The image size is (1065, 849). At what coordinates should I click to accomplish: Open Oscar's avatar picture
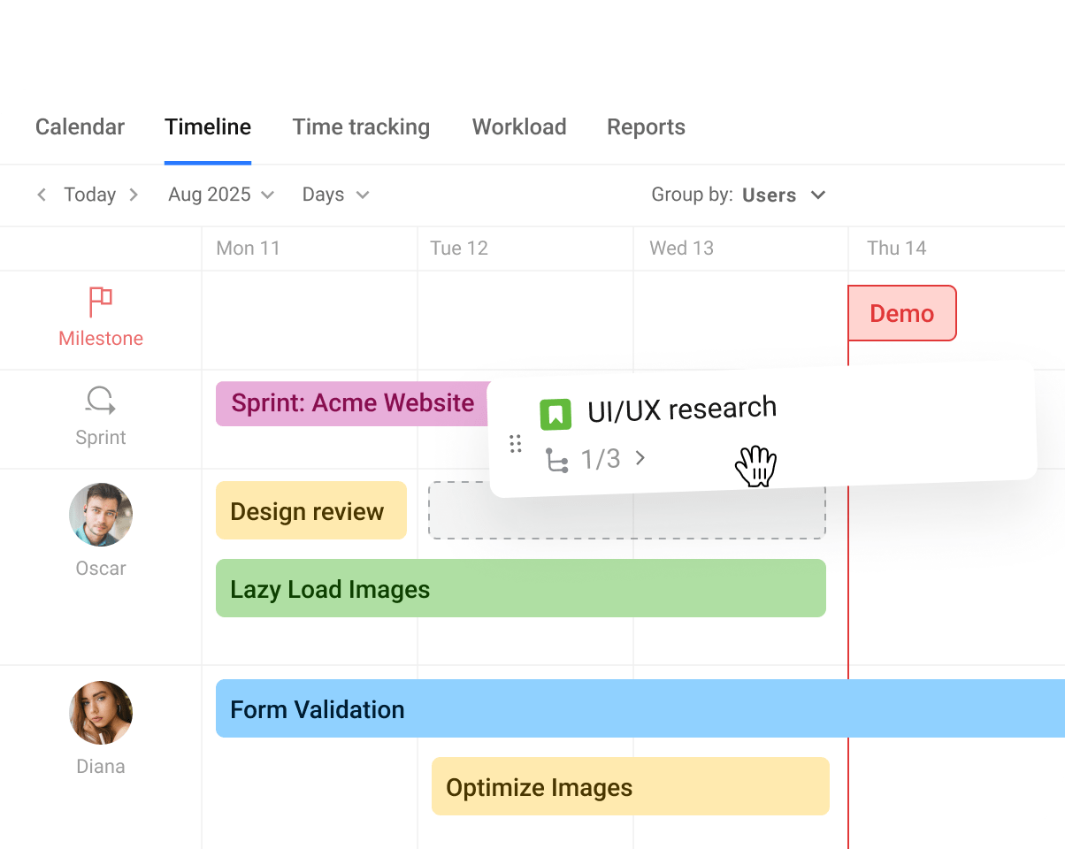tap(100, 515)
